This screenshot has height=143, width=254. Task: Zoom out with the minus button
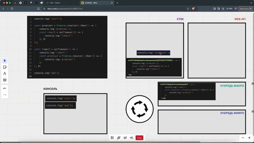point(243,138)
